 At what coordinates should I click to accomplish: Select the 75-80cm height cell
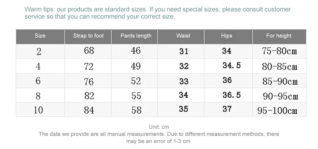coord(279,51)
